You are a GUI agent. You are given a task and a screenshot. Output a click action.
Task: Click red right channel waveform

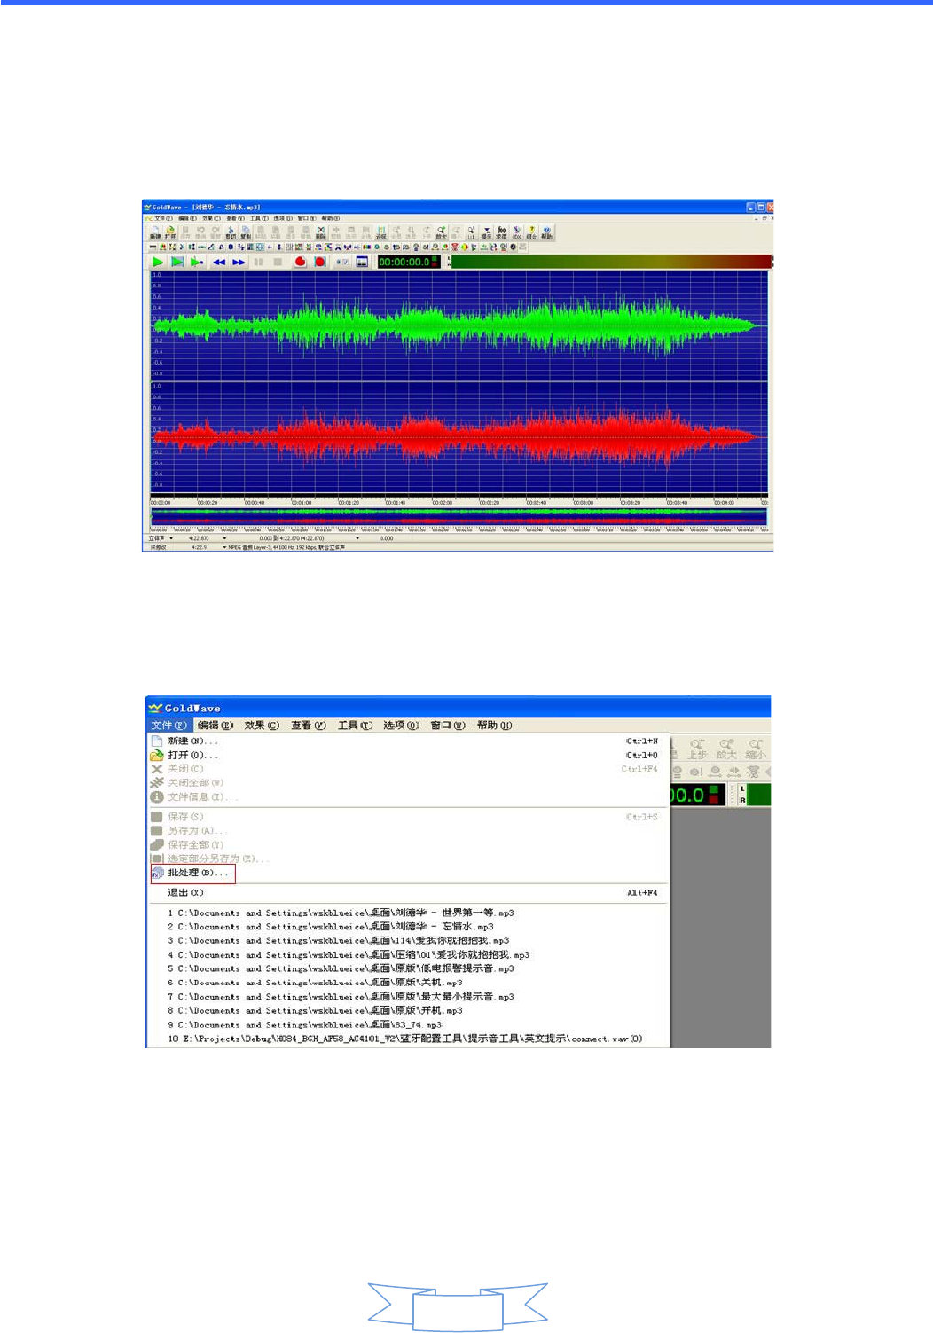(459, 436)
